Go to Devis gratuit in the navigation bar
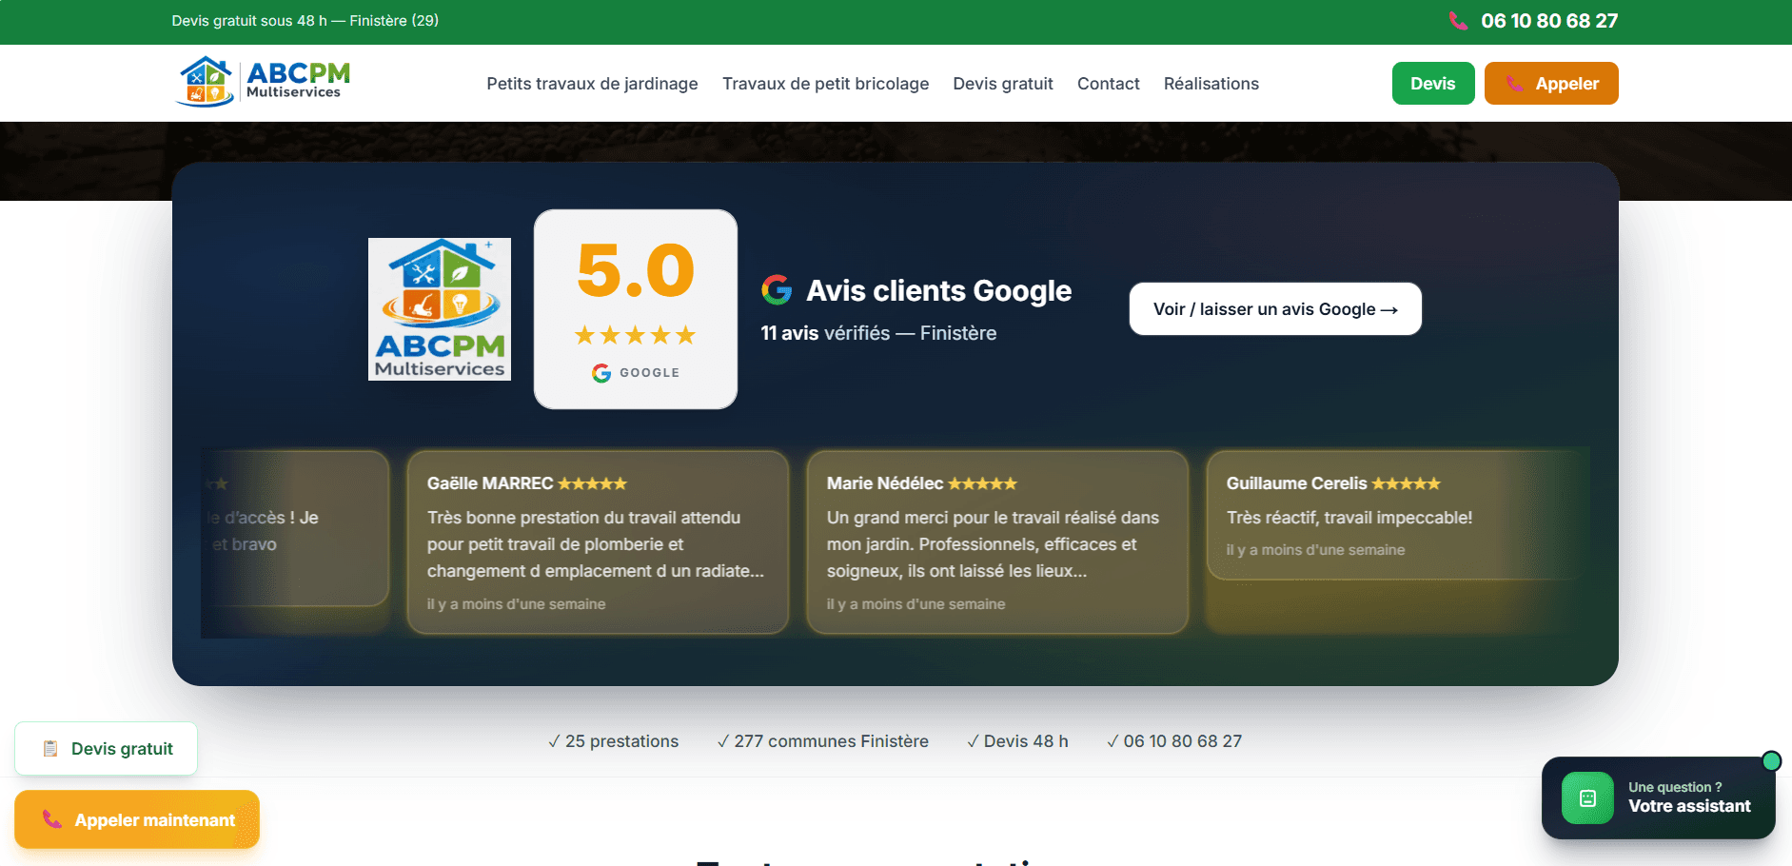The image size is (1792, 866). coord(1003,84)
